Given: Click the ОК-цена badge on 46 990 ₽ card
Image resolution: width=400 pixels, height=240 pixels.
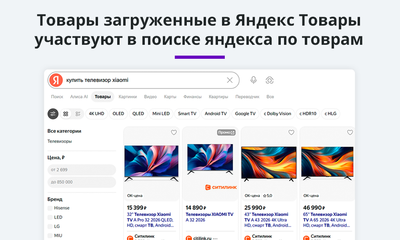Looking at the screenshot, I should [311, 196].
